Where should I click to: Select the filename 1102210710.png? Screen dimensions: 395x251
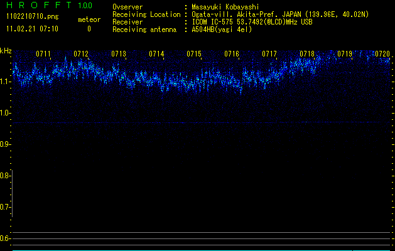(31, 17)
